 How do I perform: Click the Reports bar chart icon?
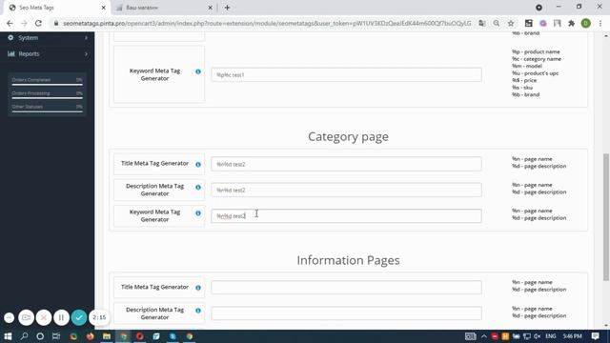coord(10,53)
